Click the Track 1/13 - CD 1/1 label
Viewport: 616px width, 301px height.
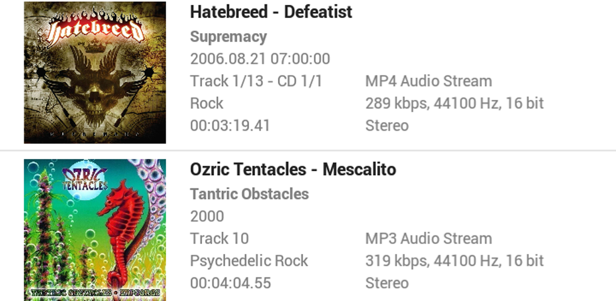(256, 81)
